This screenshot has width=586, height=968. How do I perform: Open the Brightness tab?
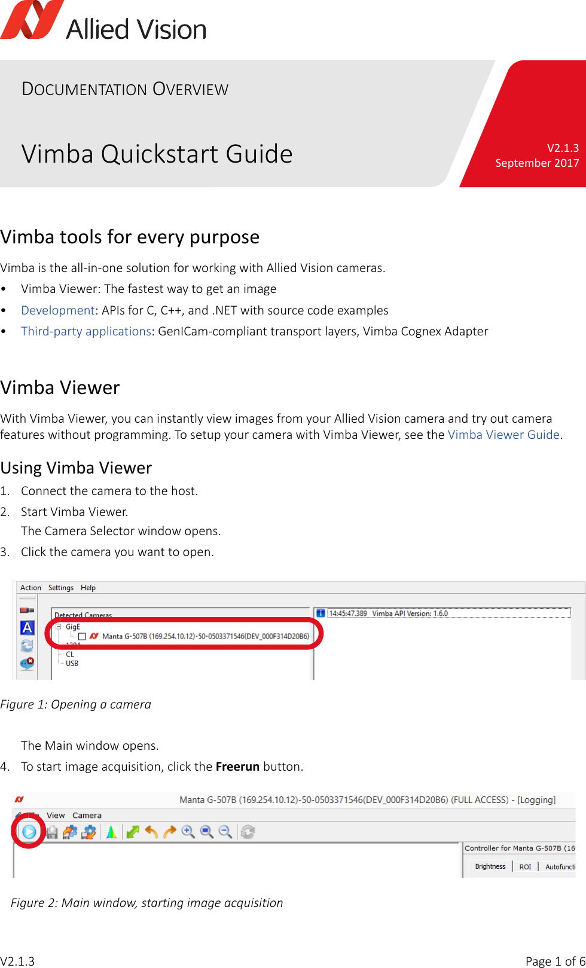(x=490, y=866)
